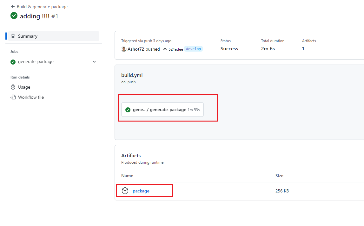Click the Workflow file code icon

[13, 97]
